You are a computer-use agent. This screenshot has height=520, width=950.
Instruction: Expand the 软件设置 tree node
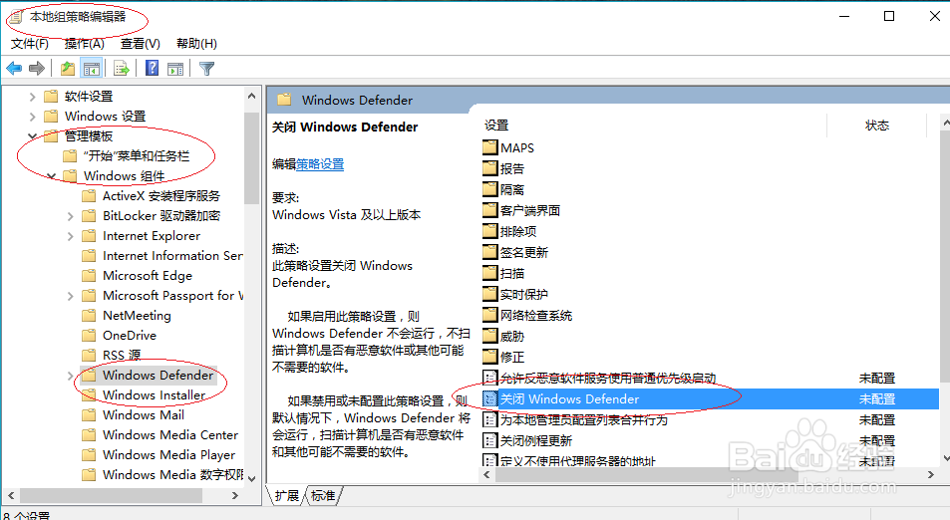tap(33, 97)
